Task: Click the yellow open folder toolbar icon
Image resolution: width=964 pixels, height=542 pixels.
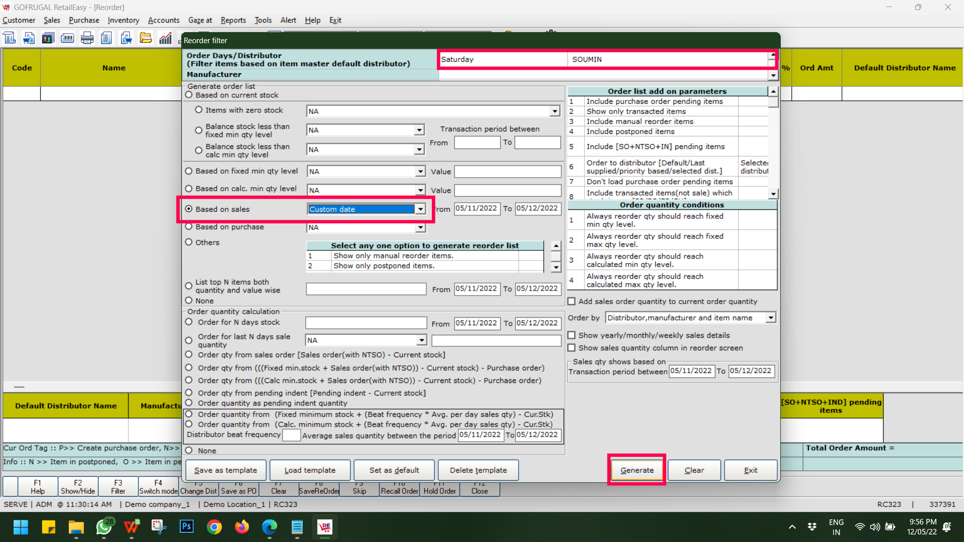Action: coord(146,38)
